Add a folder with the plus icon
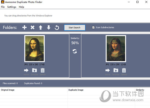 [x=25, y=28]
